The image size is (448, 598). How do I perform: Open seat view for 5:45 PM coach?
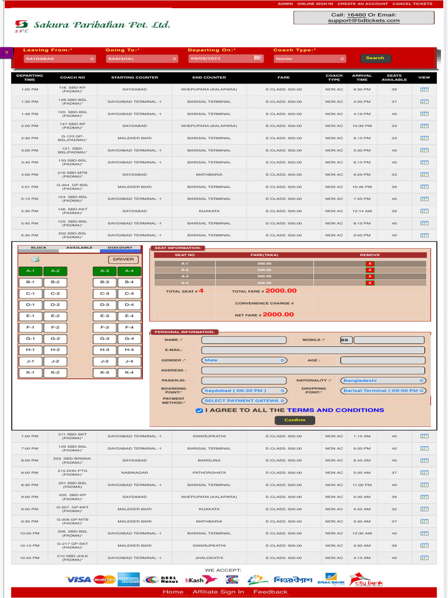pos(424,224)
